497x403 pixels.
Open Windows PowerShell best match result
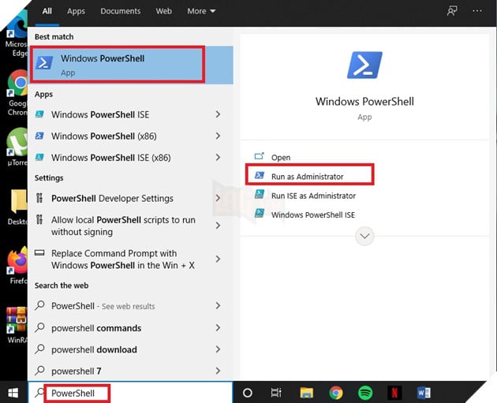[x=132, y=65]
